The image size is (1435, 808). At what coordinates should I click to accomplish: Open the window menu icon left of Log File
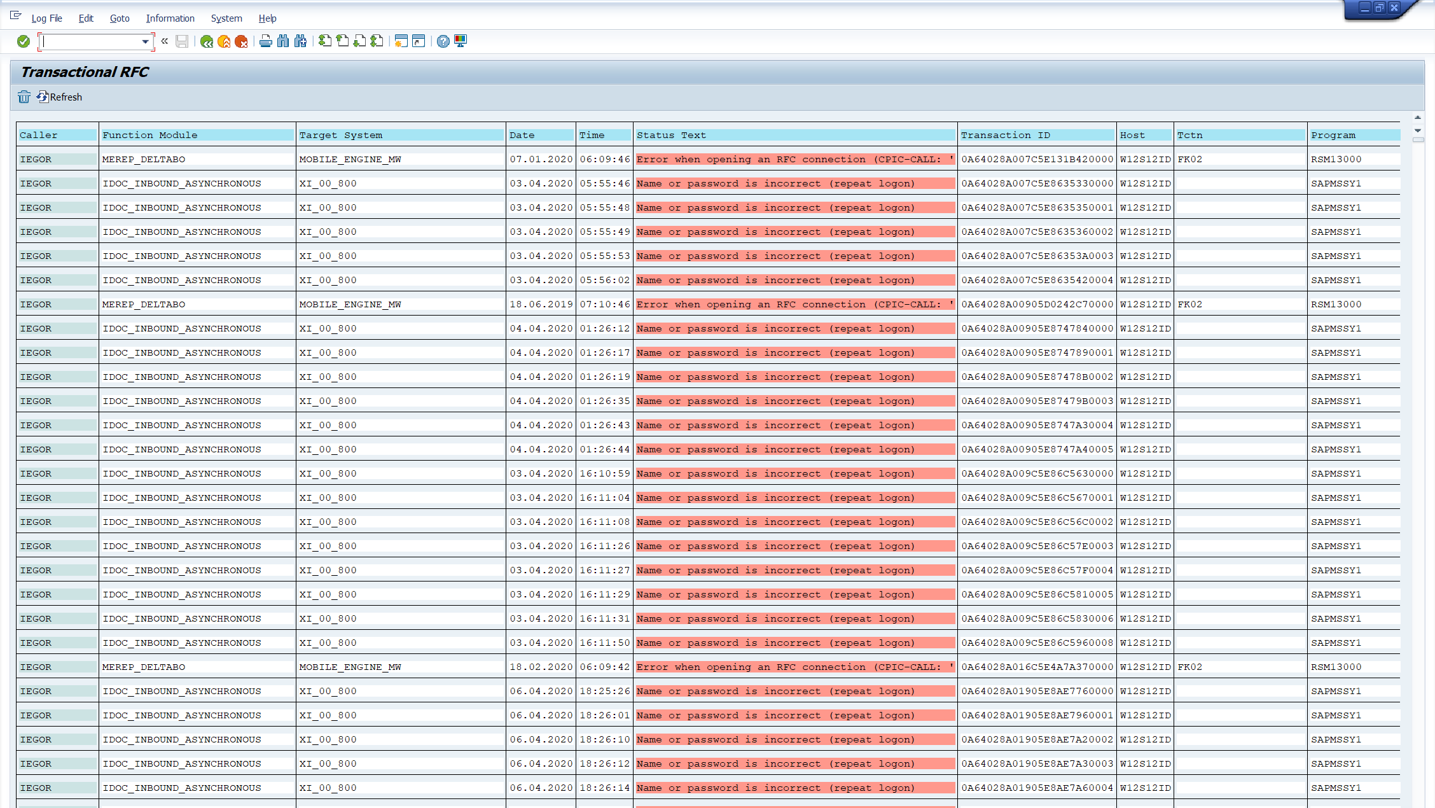click(16, 16)
